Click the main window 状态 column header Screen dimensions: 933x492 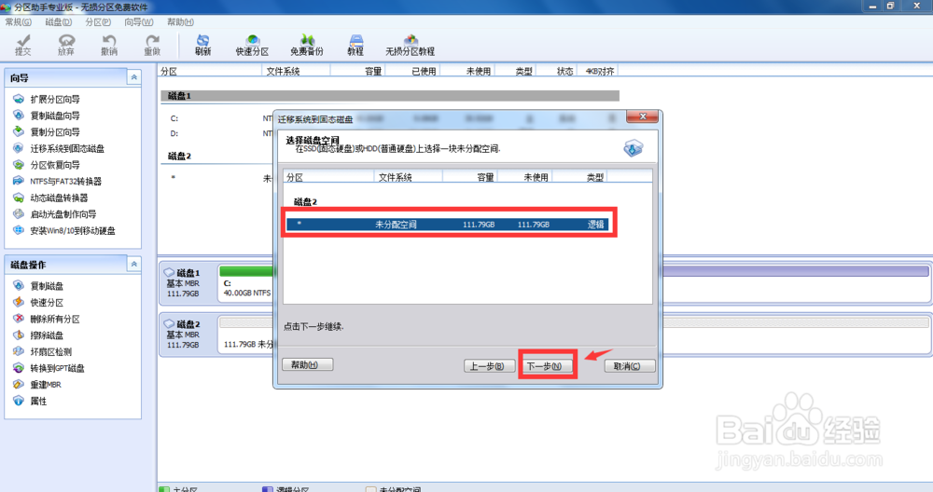[558, 72]
